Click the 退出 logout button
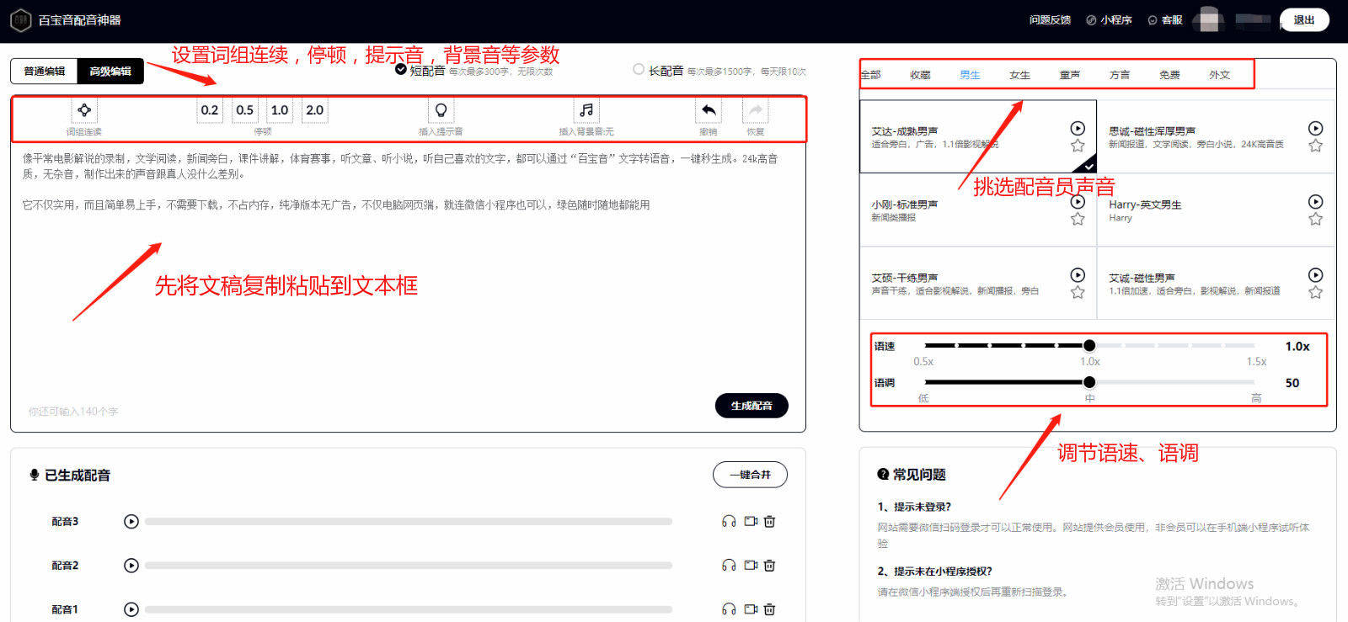Viewport: 1348px width, 622px height. pyautogui.click(x=1304, y=20)
